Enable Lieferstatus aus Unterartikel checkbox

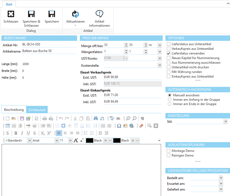(x=169, y=44)
